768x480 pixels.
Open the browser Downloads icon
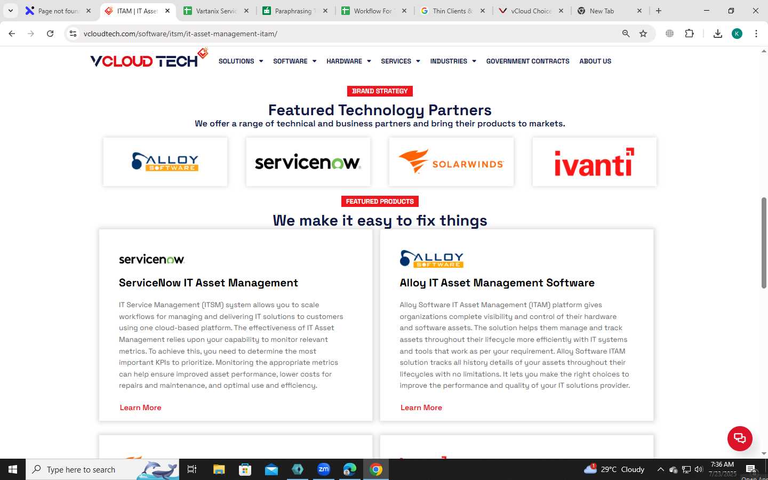718,34
